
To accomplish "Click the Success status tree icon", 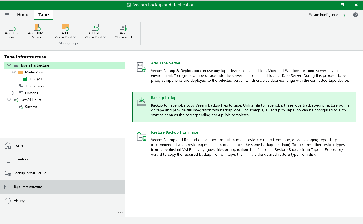I will pos(21,107).
